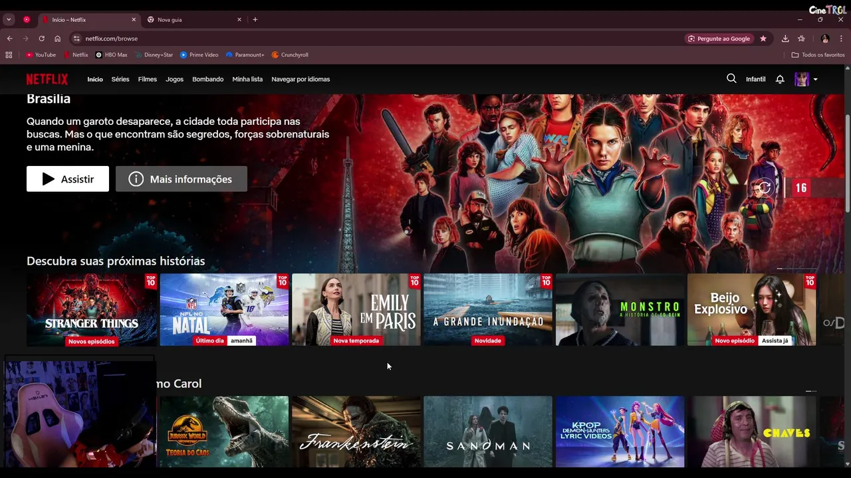Screen dimensions: 851x478
Task: Open the Frankenstein thumbnail
Action: pyautogui.click(x=356, y=432)
